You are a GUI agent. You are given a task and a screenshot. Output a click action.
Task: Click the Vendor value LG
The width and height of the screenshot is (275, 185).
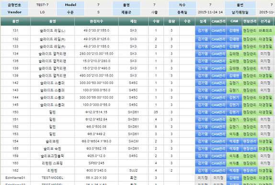tap(42, 12)
